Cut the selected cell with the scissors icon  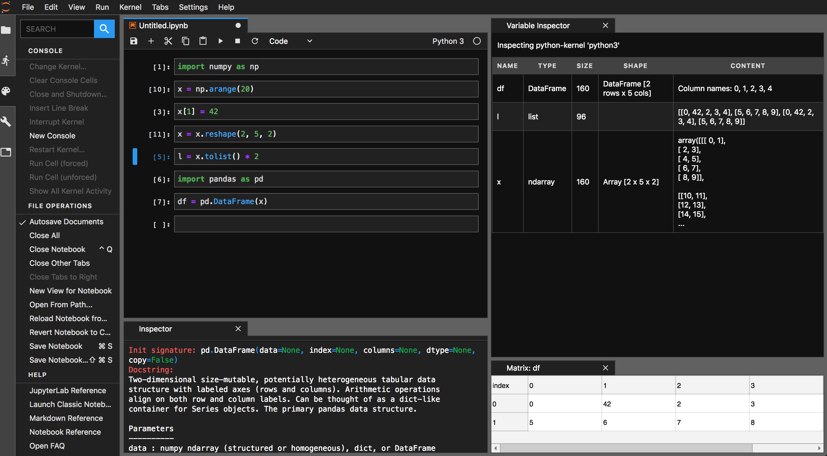[x=168, y=41]
